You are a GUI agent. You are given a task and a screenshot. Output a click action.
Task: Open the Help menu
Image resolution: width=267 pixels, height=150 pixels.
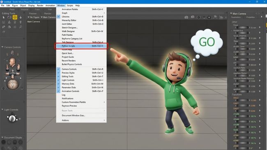[78, 5]
